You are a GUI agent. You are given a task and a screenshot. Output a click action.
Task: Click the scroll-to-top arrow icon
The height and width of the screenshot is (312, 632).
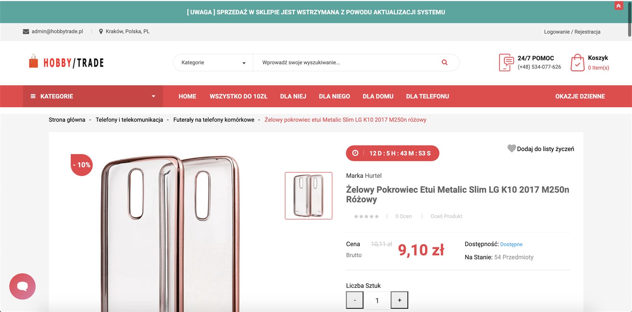click(x=619, y=6)
